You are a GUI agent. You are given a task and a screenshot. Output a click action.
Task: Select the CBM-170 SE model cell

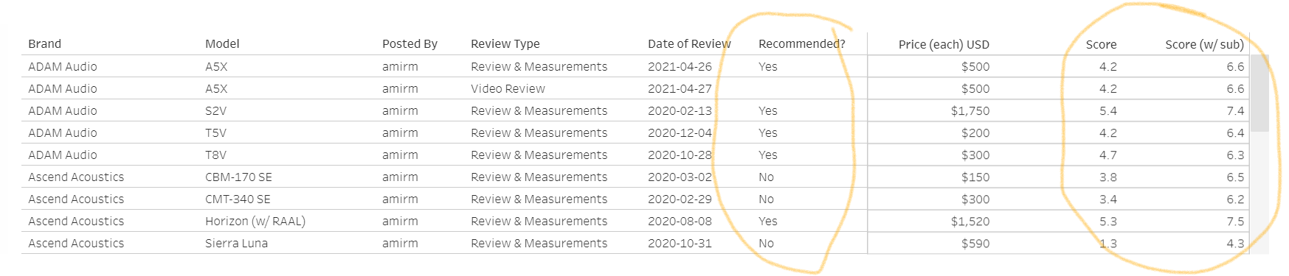pyautogui.click(x=238, y=177)
